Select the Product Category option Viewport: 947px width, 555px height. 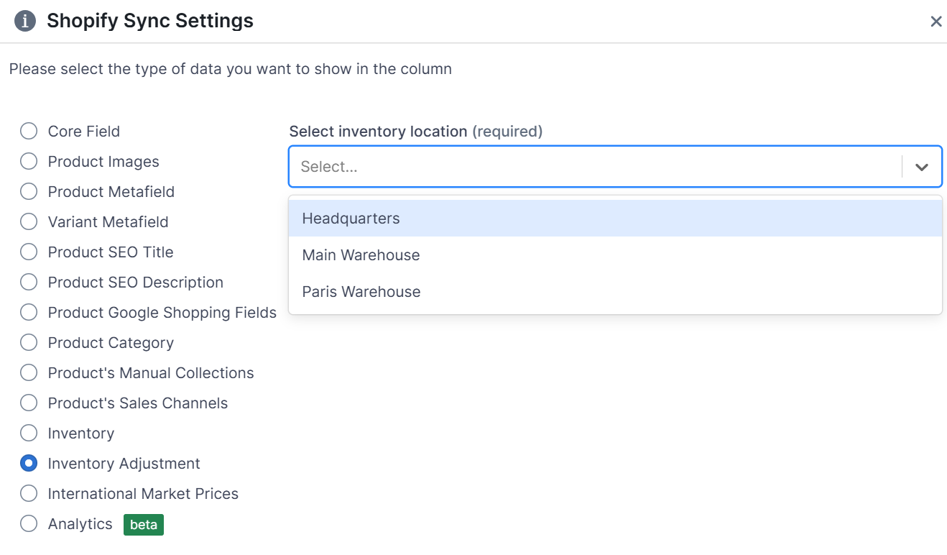[29, 342]
